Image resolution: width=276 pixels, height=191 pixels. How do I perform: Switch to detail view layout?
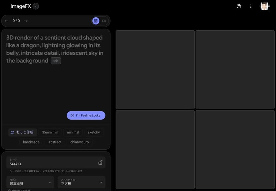pos(104,21)
